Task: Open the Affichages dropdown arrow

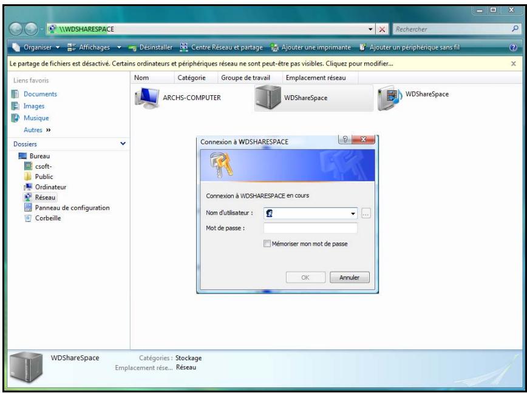Action: tap(118, 47)
